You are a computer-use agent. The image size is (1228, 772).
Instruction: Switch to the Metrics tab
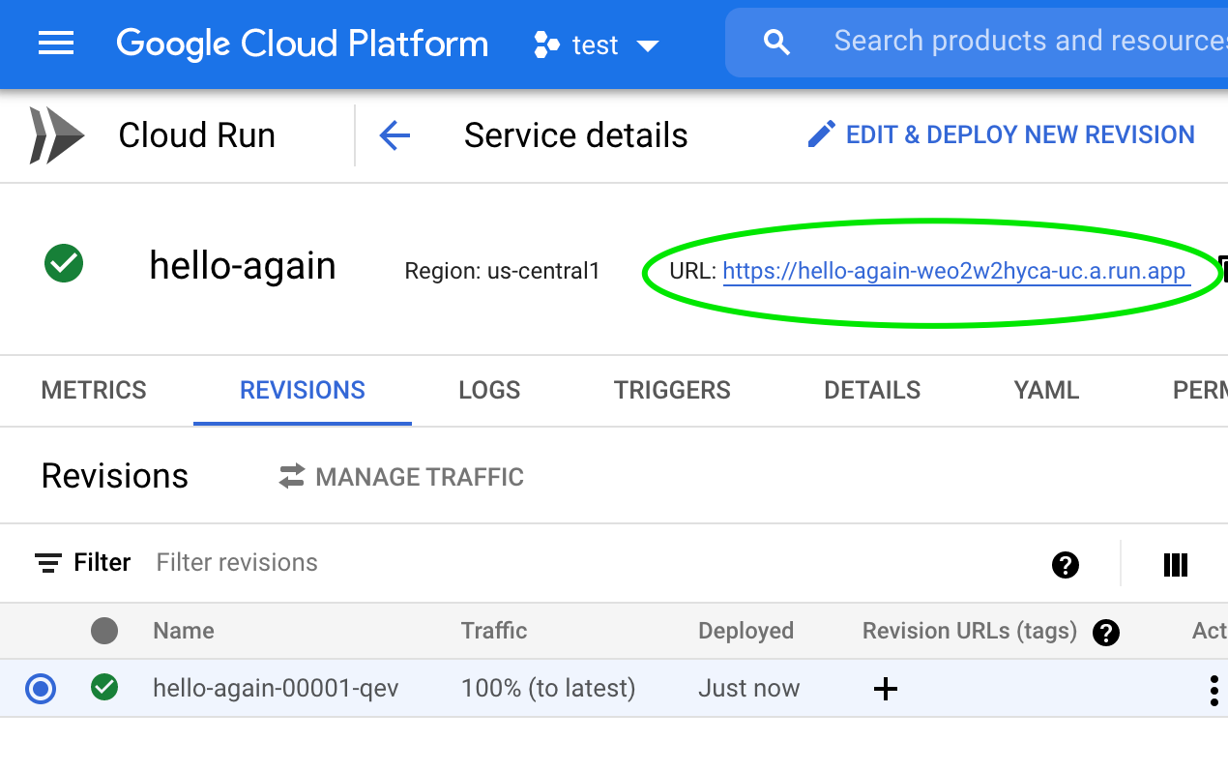94,391
